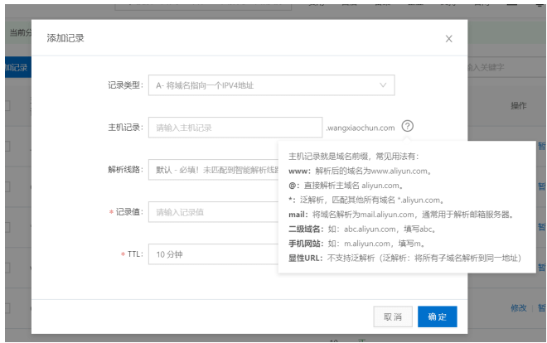Click the 操作 column header
The width and height of the screenshot is (547, 343).
[x=518, y=105]
